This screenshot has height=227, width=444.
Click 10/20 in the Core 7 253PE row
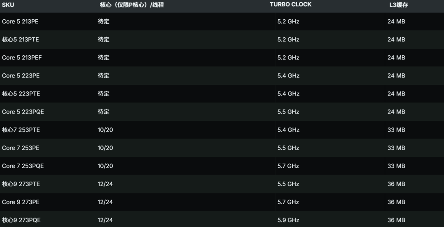(x=105, y=148)
